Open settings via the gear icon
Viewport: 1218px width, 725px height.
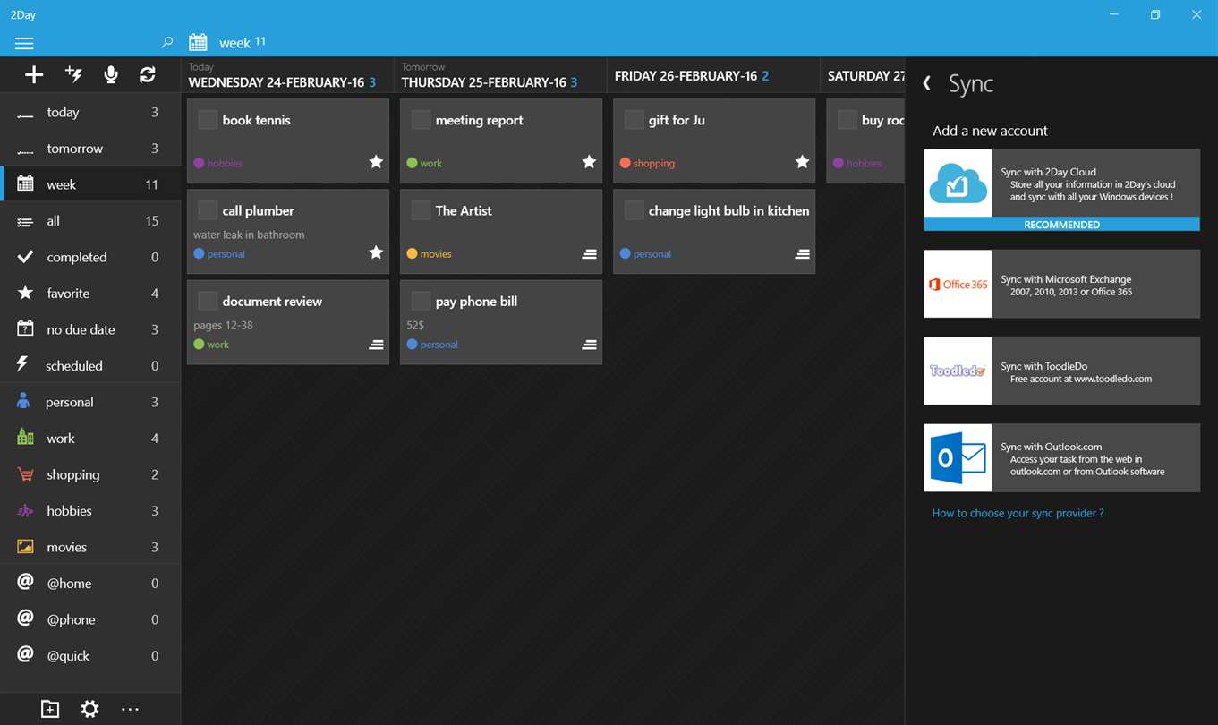(x=89, y=709)
